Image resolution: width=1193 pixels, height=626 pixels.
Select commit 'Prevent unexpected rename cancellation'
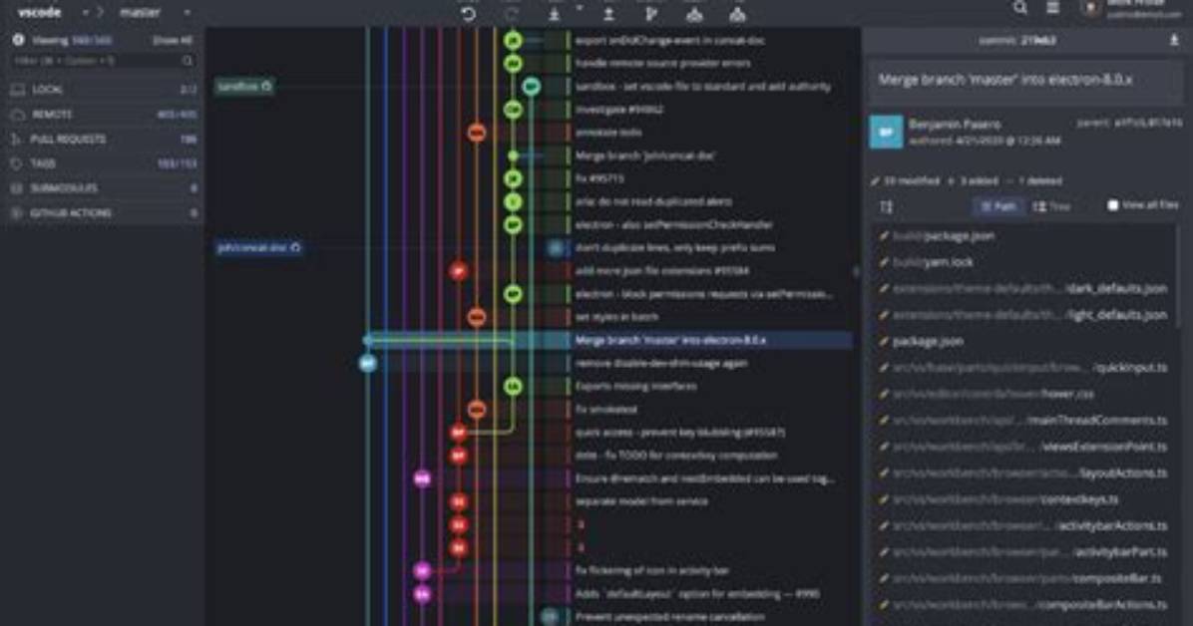(x=669, y=617)
